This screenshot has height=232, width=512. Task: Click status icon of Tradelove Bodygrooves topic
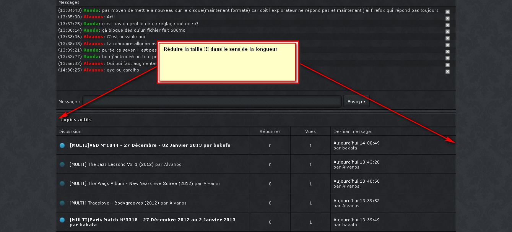tap(62, 203)
